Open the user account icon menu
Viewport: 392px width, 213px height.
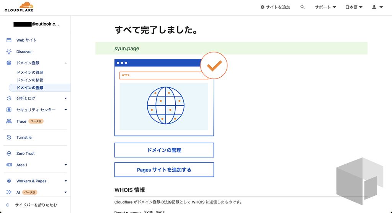(374, 7)
